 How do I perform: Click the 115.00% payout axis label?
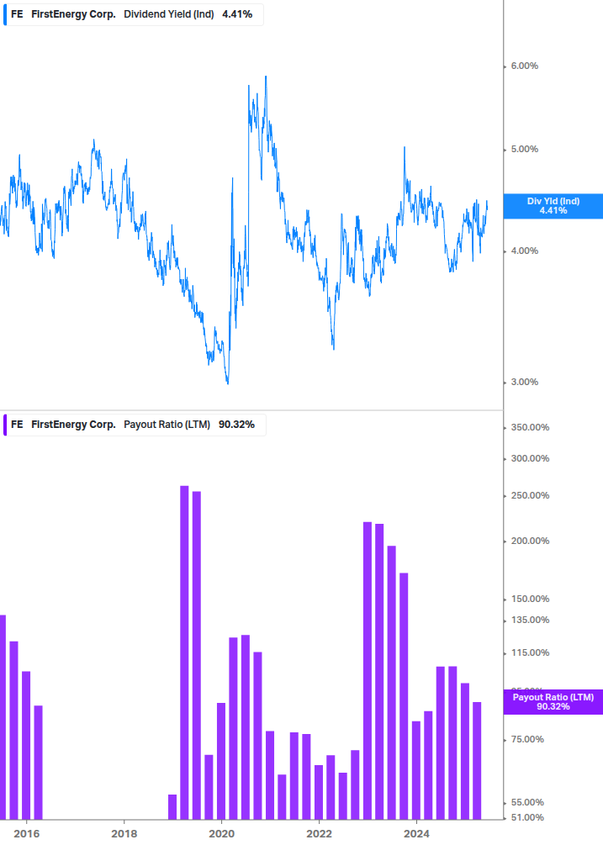coord(530,653)
